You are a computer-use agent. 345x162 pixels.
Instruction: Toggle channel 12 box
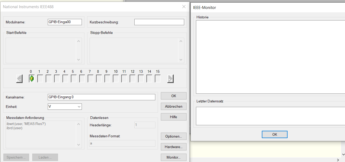[132, 79]
